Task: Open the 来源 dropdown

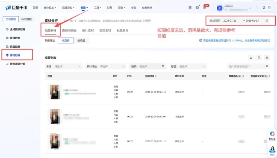Action: (63, 66)
